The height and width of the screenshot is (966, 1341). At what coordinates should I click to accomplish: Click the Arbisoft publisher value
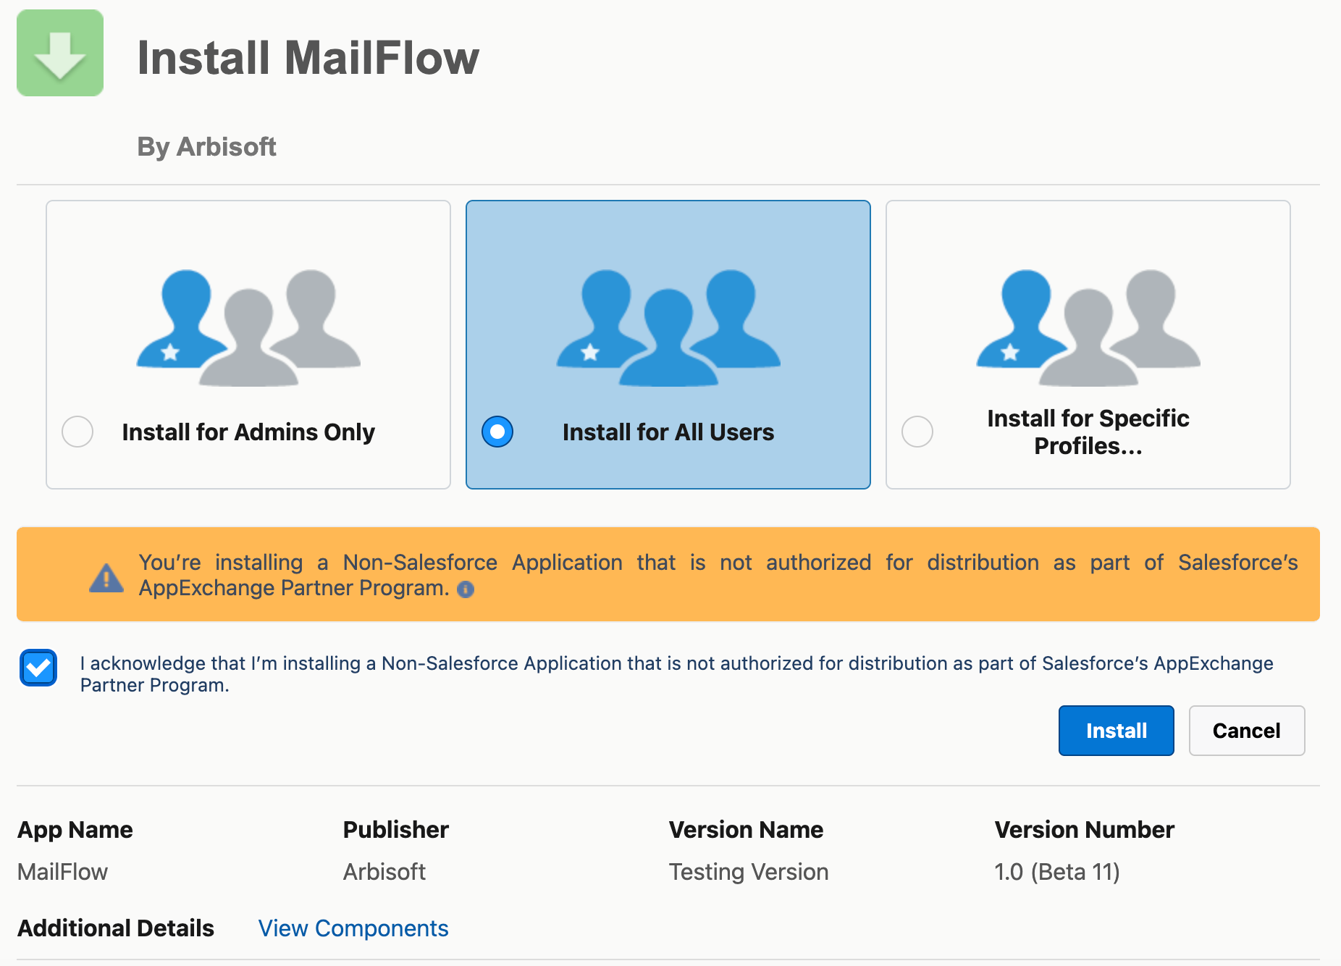pyautogui.click(x=384, y=872)
